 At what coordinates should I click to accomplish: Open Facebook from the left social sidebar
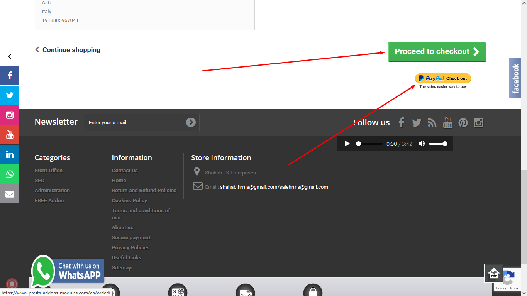[10, 76]
